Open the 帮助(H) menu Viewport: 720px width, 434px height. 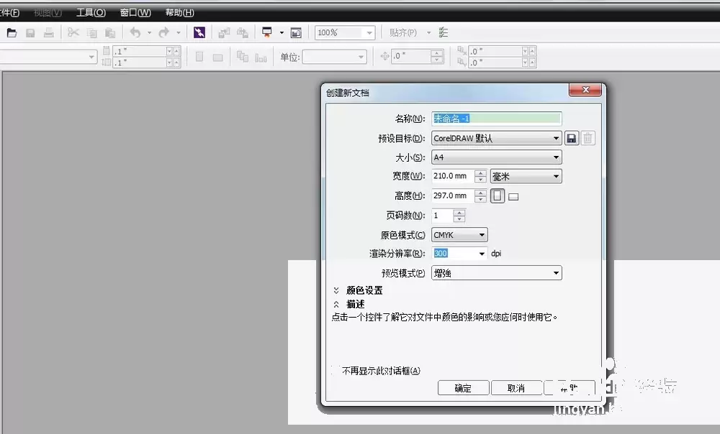point(179,12)
